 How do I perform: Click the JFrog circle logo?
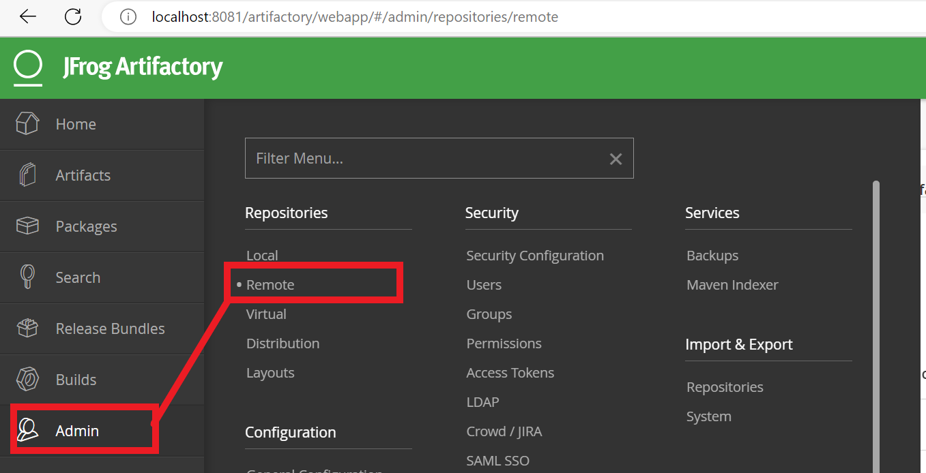point(28,67)
